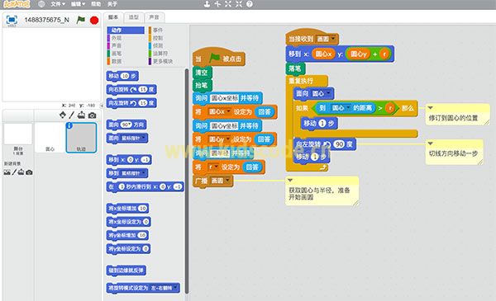The width and height of the screenshot is (496, 301).
Task: Upload backdrop from file
Action: (21, 172)
